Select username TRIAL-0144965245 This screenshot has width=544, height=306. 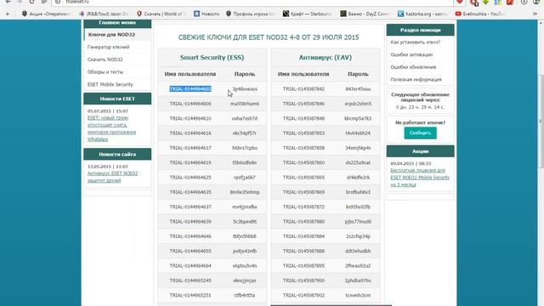190,280
